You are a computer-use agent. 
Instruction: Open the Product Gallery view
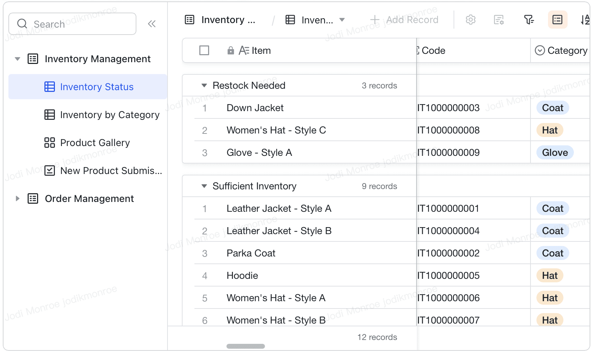pyautogui.click(x=88, y=143)
